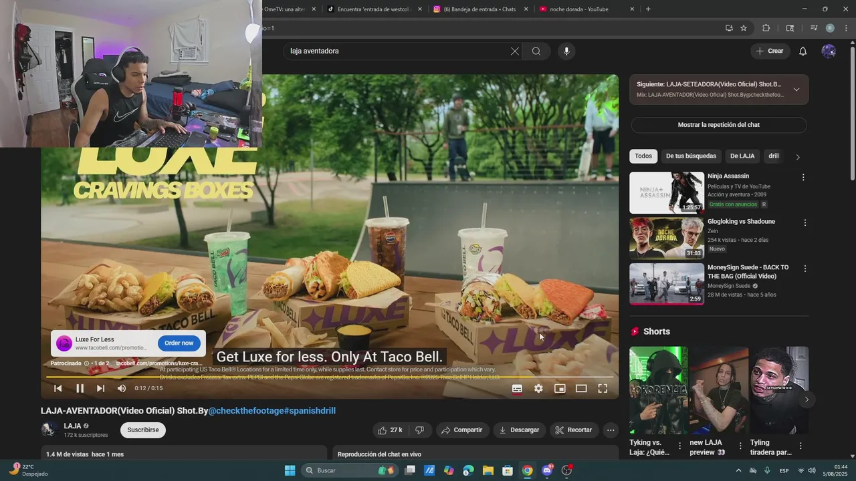
Task: Click the search magnifier button
Action: tap(536, 51)
